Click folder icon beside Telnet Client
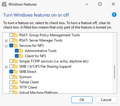120x106 pixels. [x=15, y=82]
